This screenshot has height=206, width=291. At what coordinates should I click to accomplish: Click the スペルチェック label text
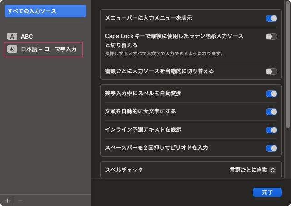[124, 170]
